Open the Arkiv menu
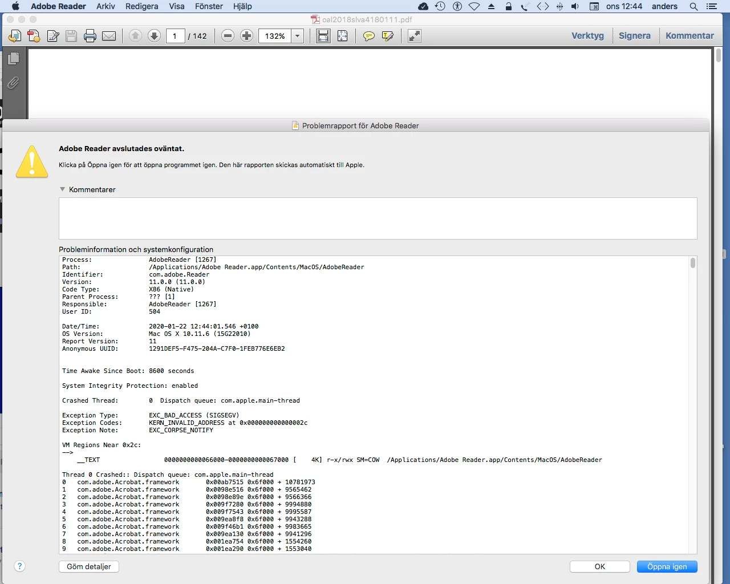 [106, 6]
